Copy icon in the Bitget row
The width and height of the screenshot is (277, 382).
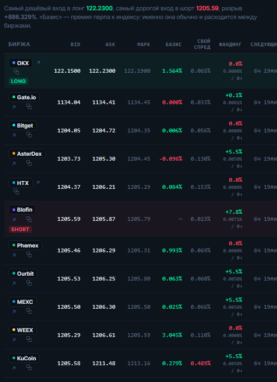[x=29, y=135]
